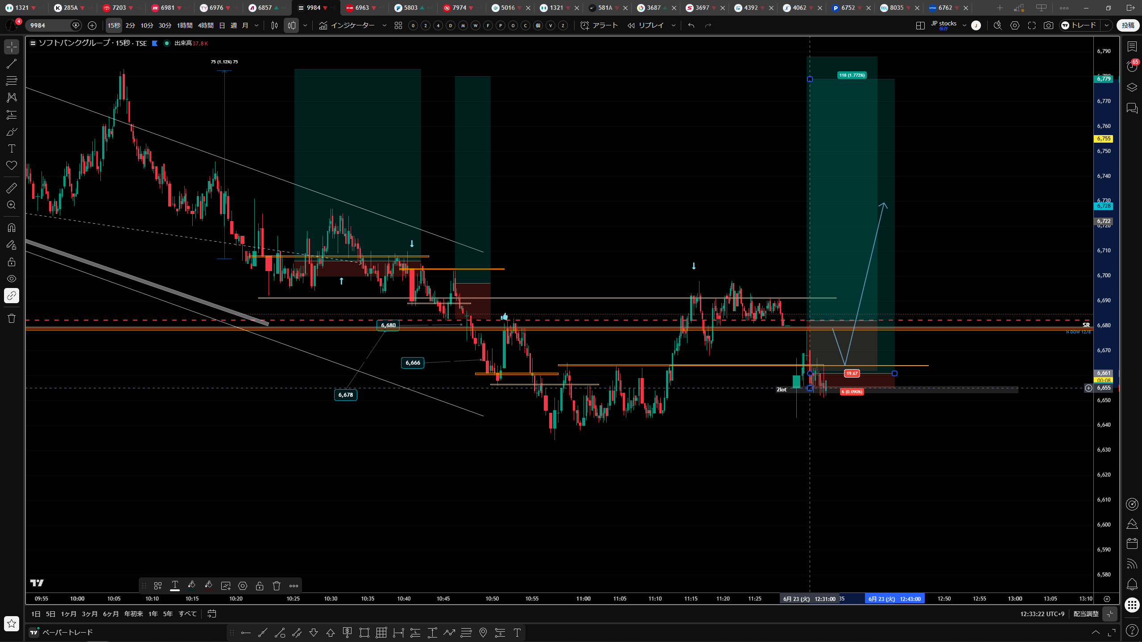The image size is (1142, 642).
Task: Click the 9984 symbol search field
Action: (48, 25)
